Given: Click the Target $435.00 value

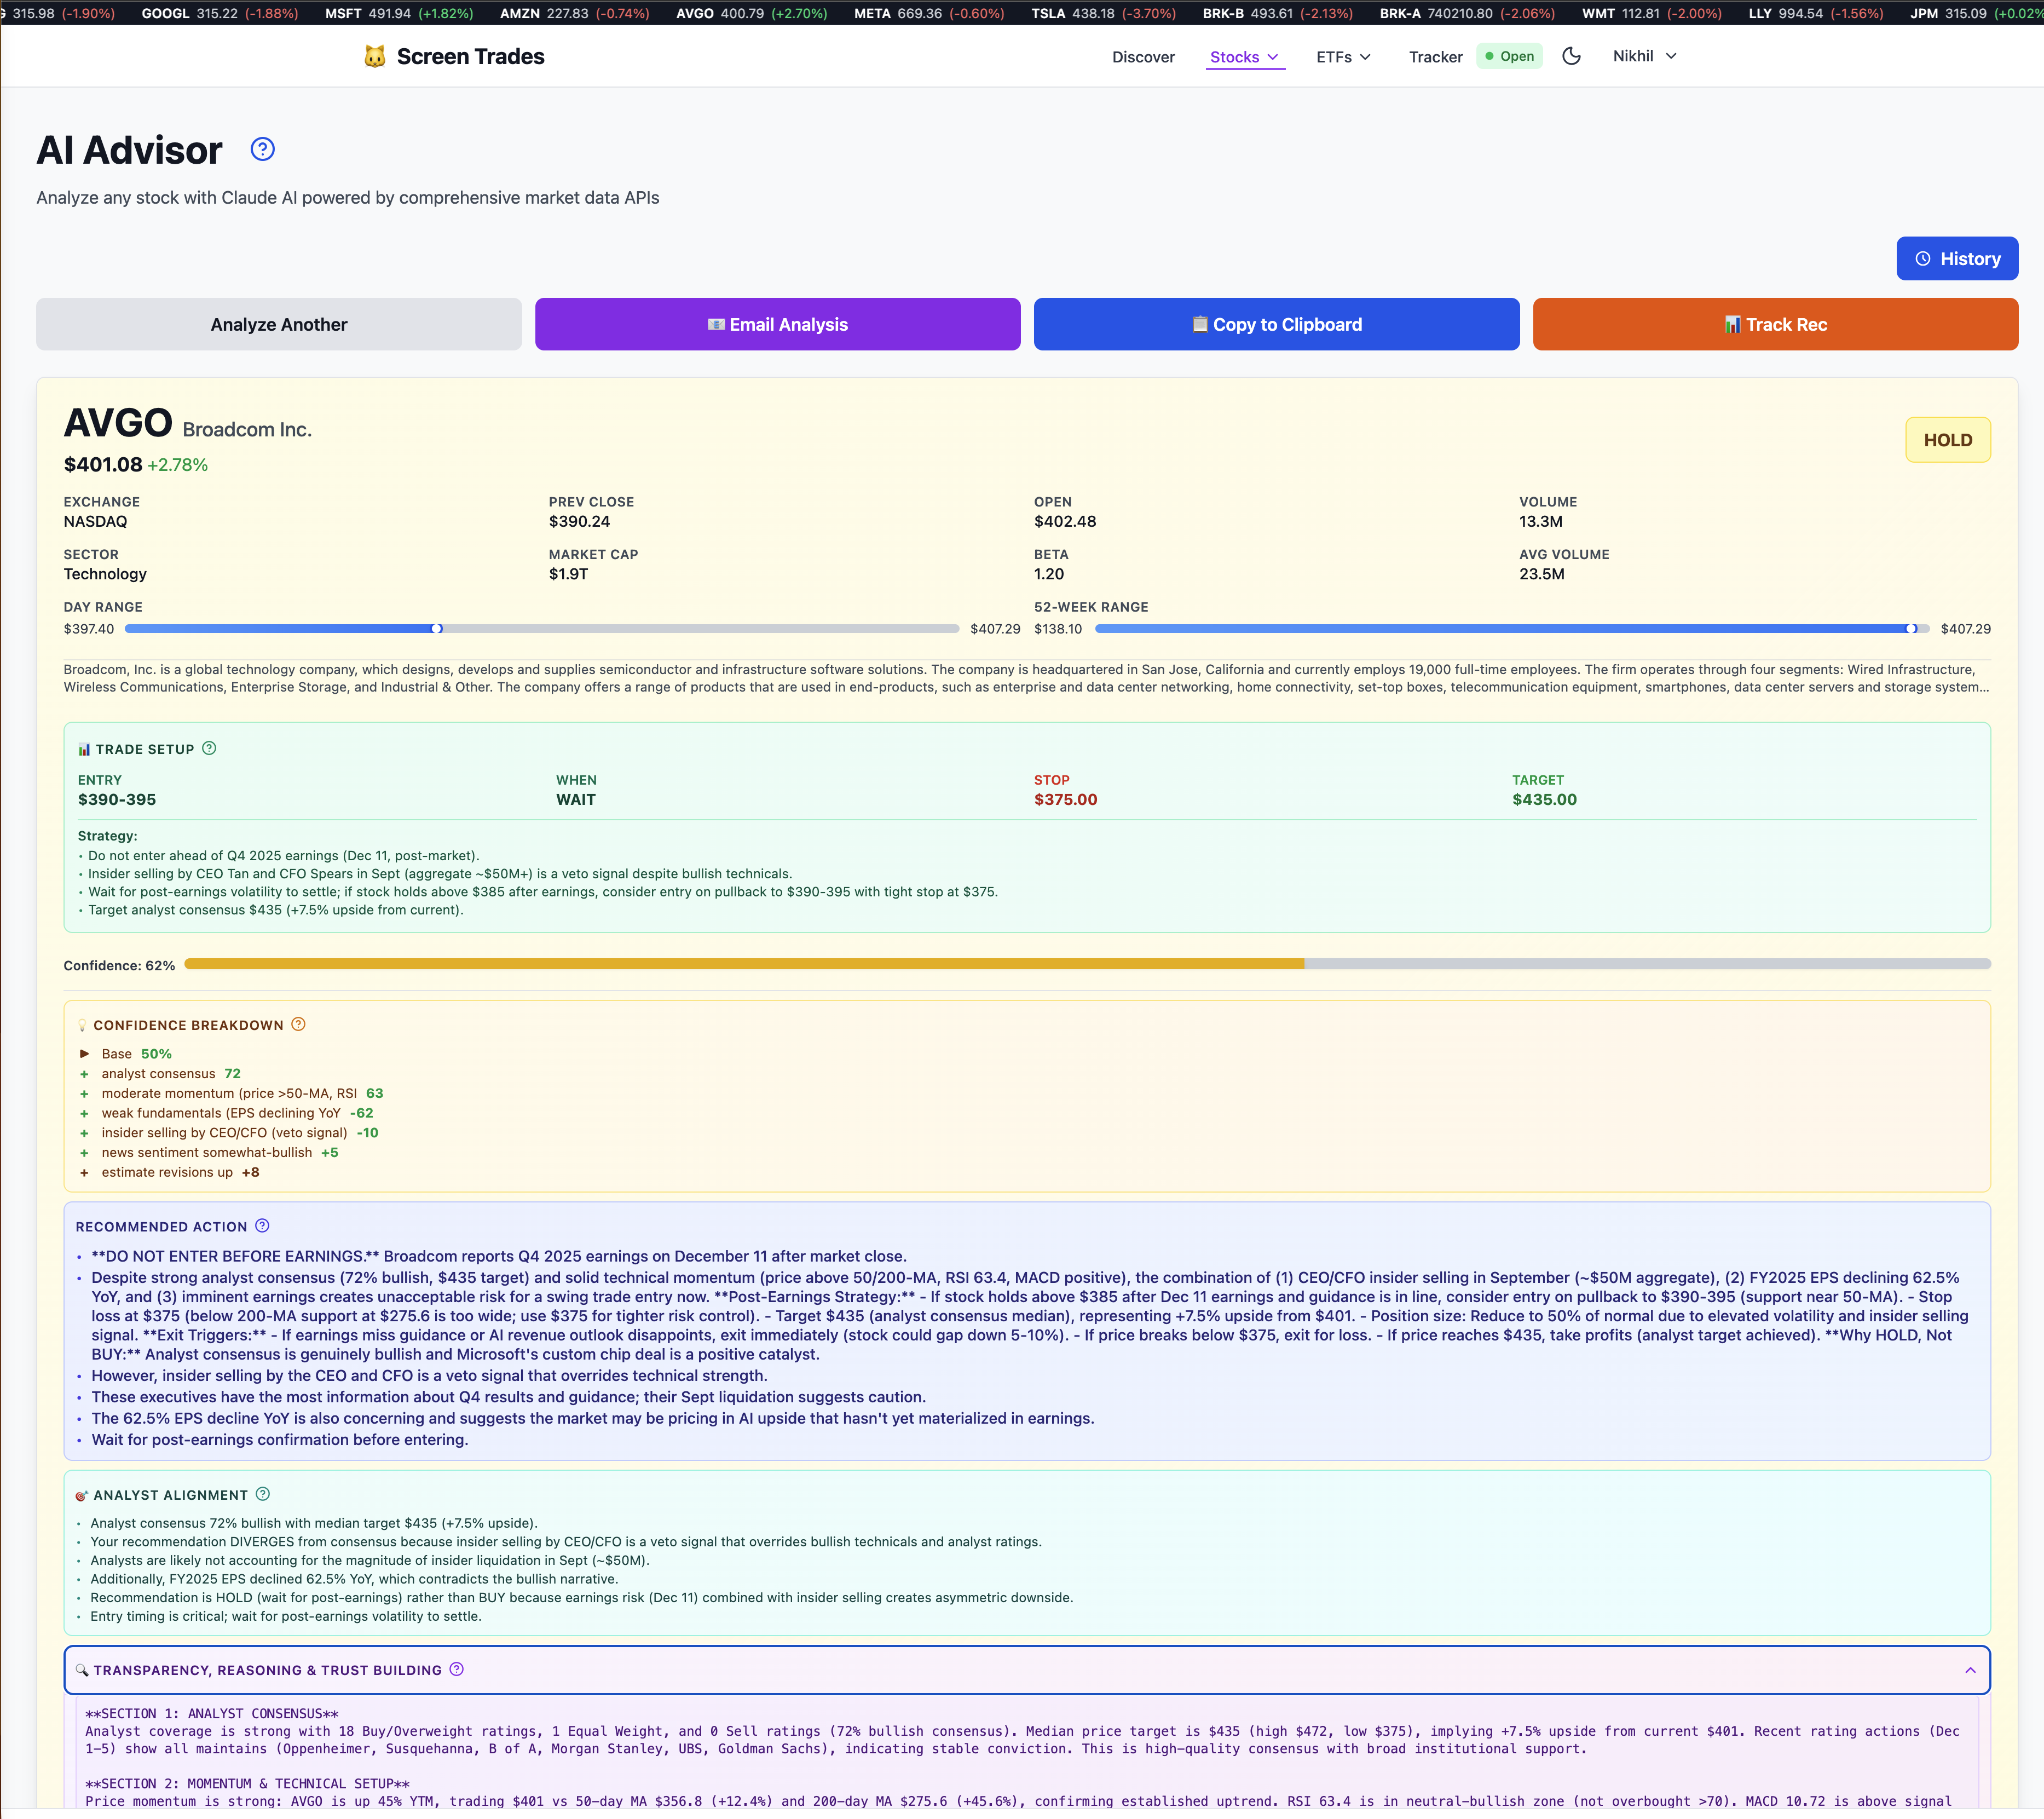Looking at the screenshot, I should coord(1544,799).
